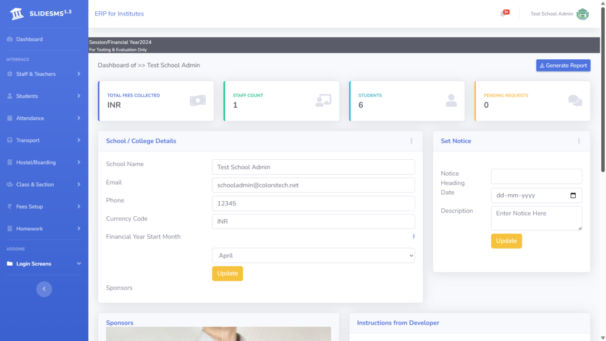Click the Class & Section group icon
Viewport: 606px width, 341px height.
click(9, 185)
